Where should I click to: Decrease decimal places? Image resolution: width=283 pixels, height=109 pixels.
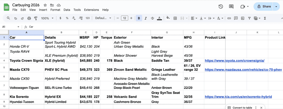74,18
